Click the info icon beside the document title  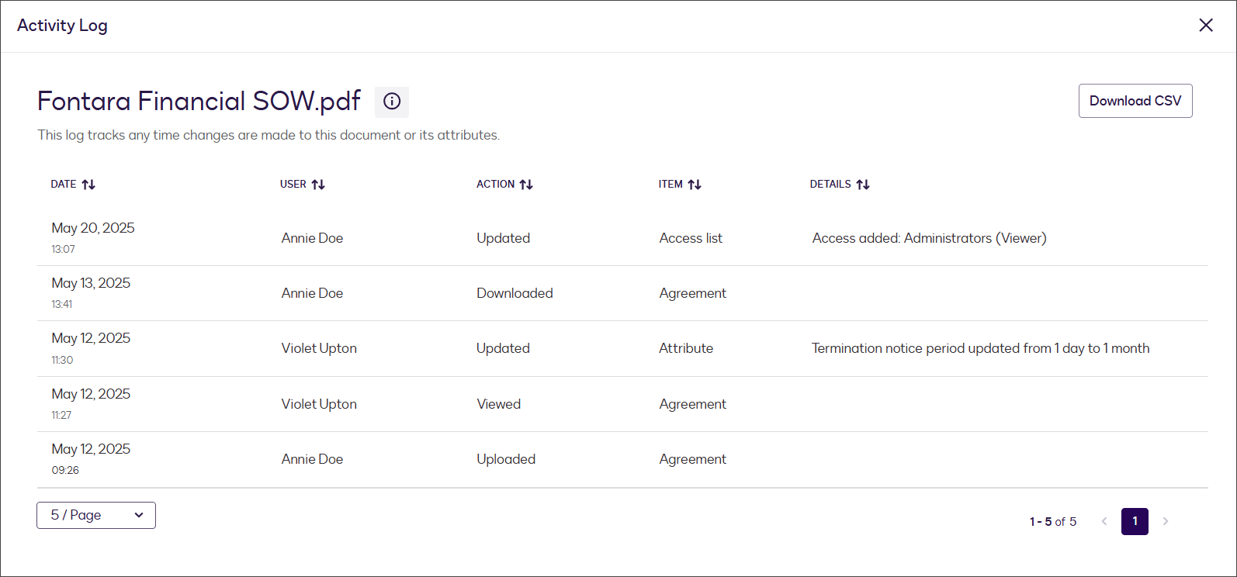[392, 102]
